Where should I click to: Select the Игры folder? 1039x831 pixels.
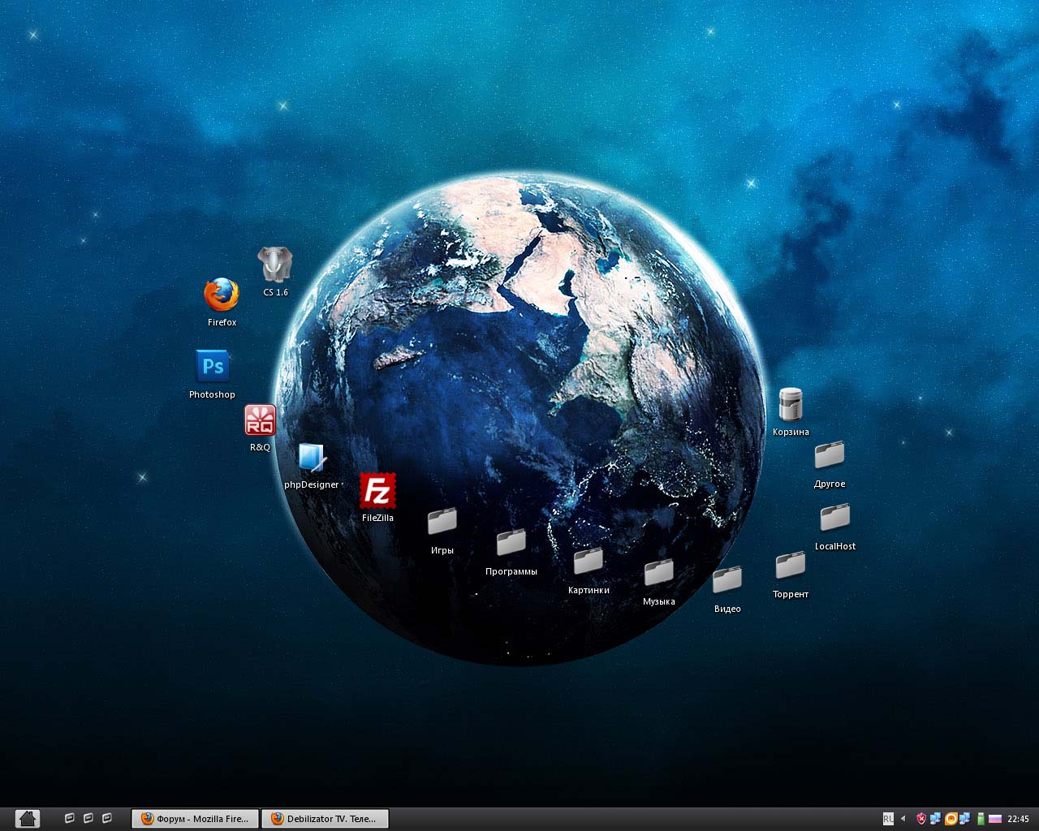(x=442, y=522)
